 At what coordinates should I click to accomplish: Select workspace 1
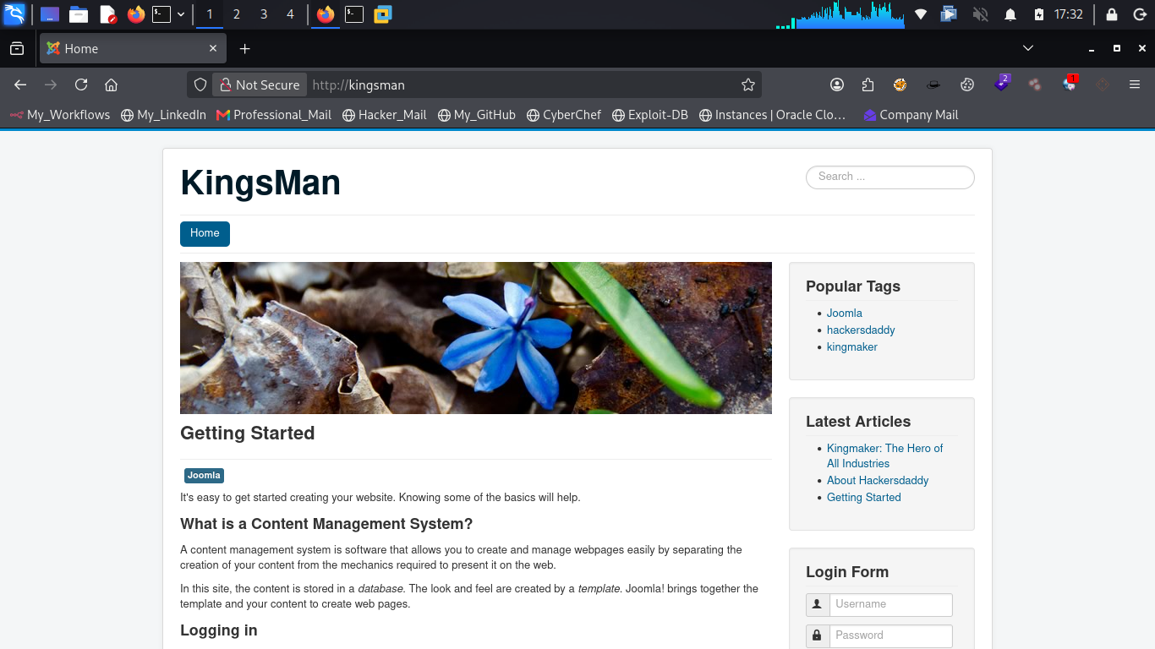coord(210,14)
